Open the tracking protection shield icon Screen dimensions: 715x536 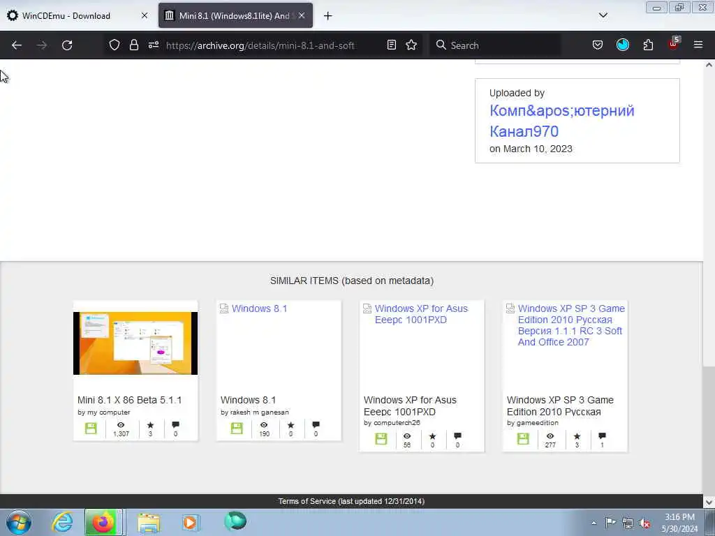coord(115,45)
